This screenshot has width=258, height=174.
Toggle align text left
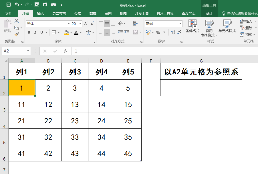tap(101, 32)
